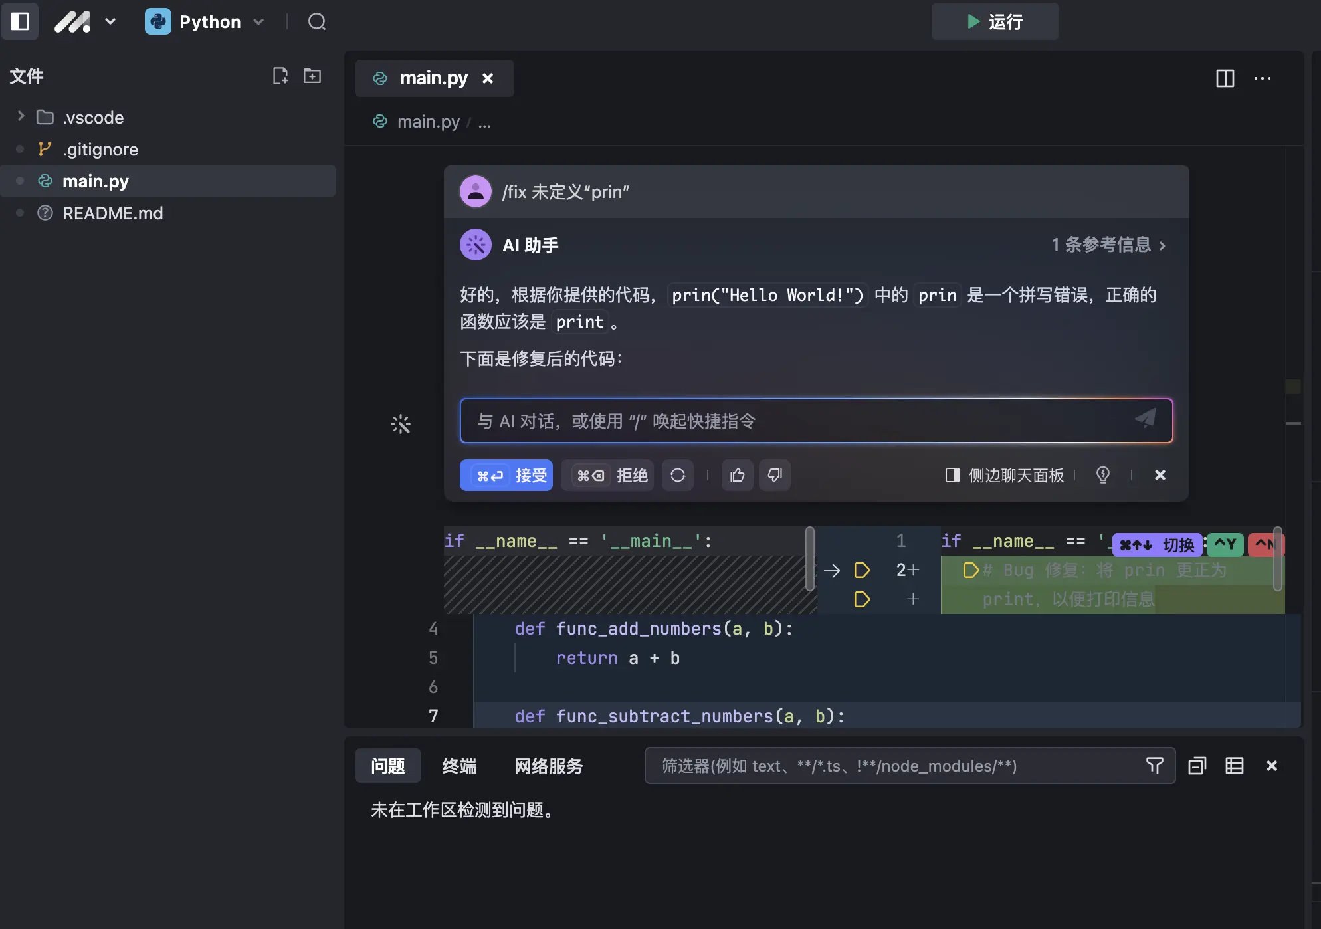
Task: Create a new folder in file panel
Action: (x=312, y=76)
